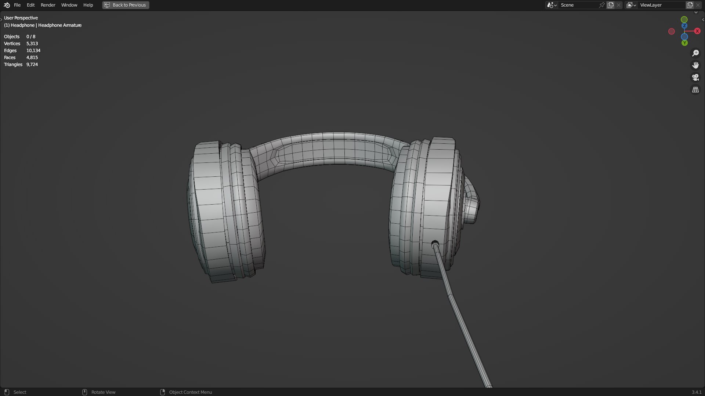Click the Back to Previous button
This screenshot has width=705, height=396.
coord(126,5)
